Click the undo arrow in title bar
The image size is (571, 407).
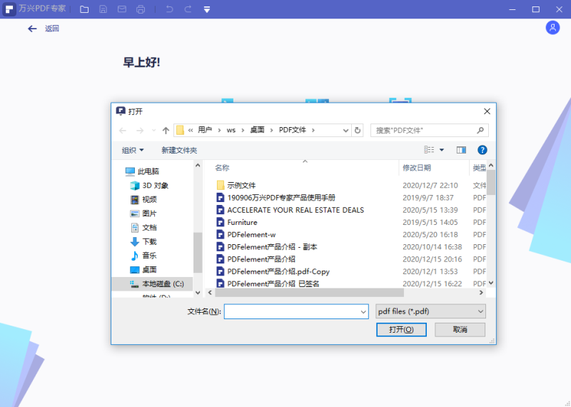(169, 9)
